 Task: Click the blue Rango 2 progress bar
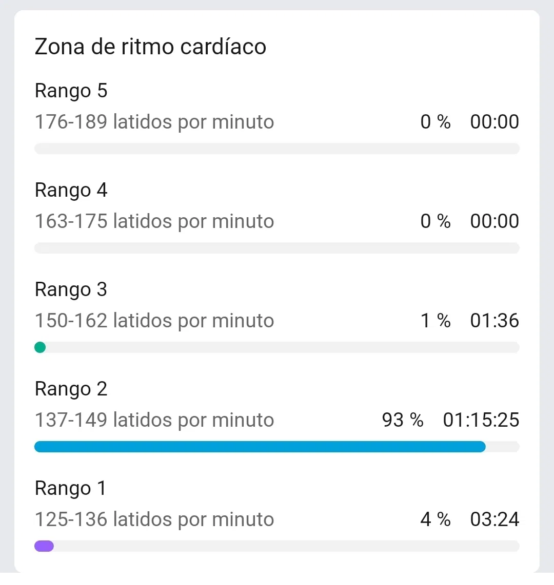(260, 447)
